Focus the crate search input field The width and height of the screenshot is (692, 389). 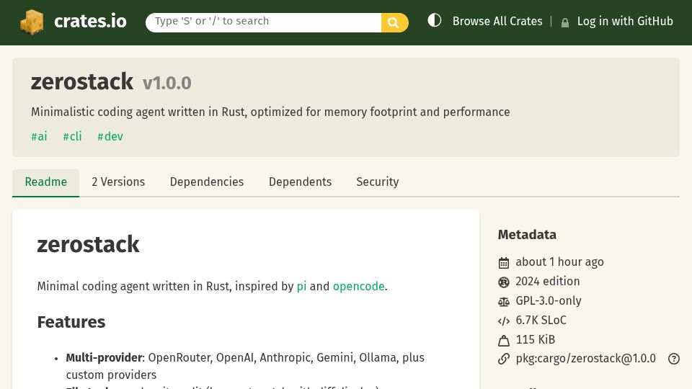[x=264, y=22]
